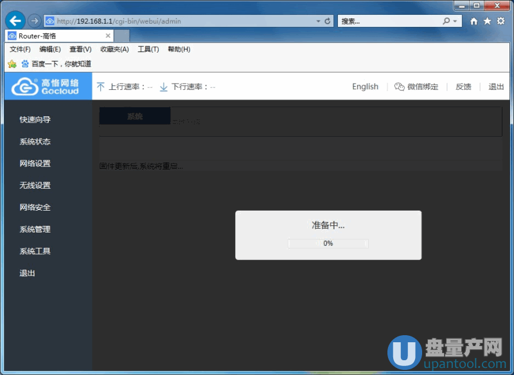Open the browser Home icon
514x375 pixels.
[x=474, y=21]
